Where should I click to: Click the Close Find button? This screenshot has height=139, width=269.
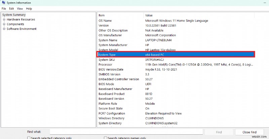(249, 132)
